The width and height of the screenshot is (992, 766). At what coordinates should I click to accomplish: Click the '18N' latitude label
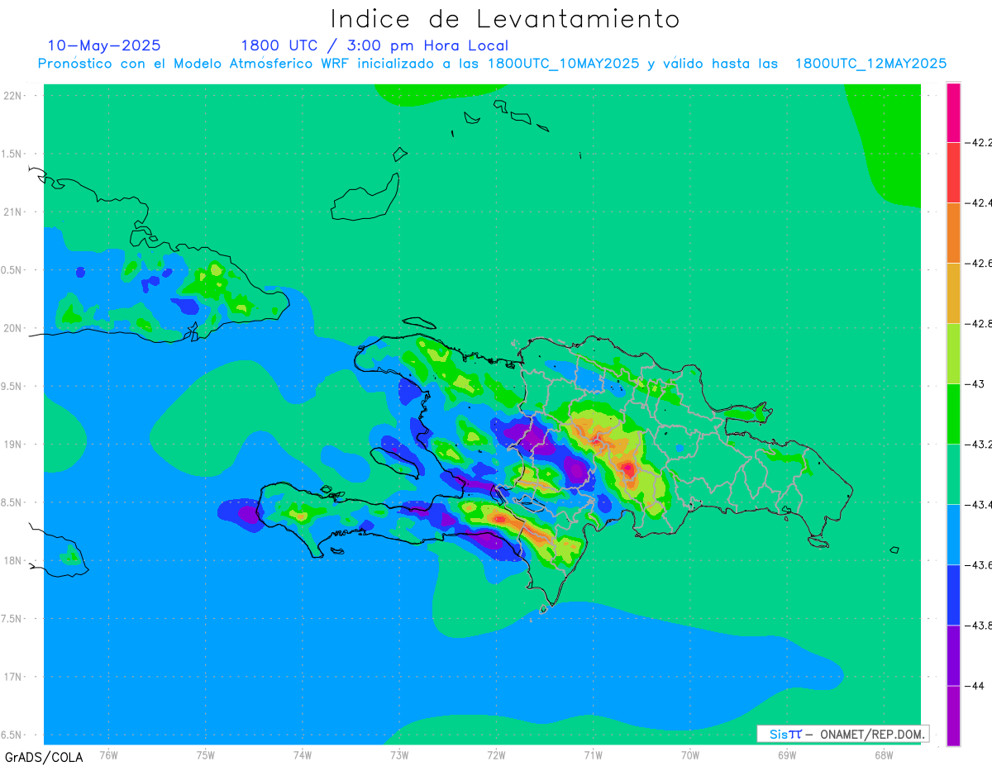point(14,560)
